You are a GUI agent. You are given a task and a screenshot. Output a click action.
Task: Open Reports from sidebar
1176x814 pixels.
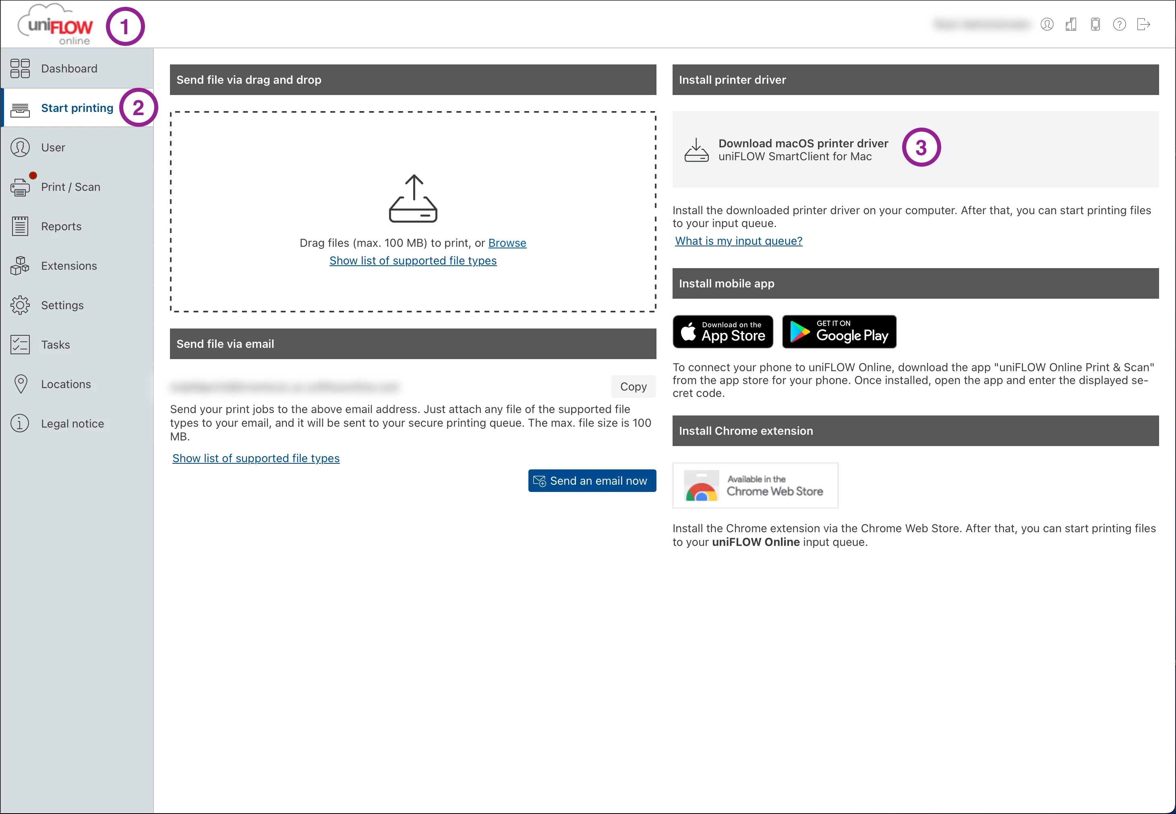(77, 227)
